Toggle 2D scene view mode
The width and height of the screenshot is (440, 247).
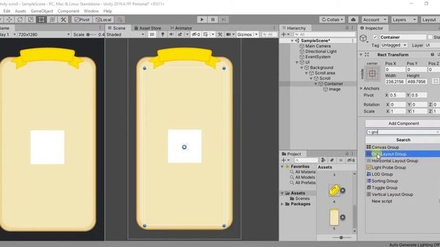point(152,34)
